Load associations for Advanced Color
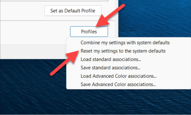The image size is (191, 115). [119, 76]
